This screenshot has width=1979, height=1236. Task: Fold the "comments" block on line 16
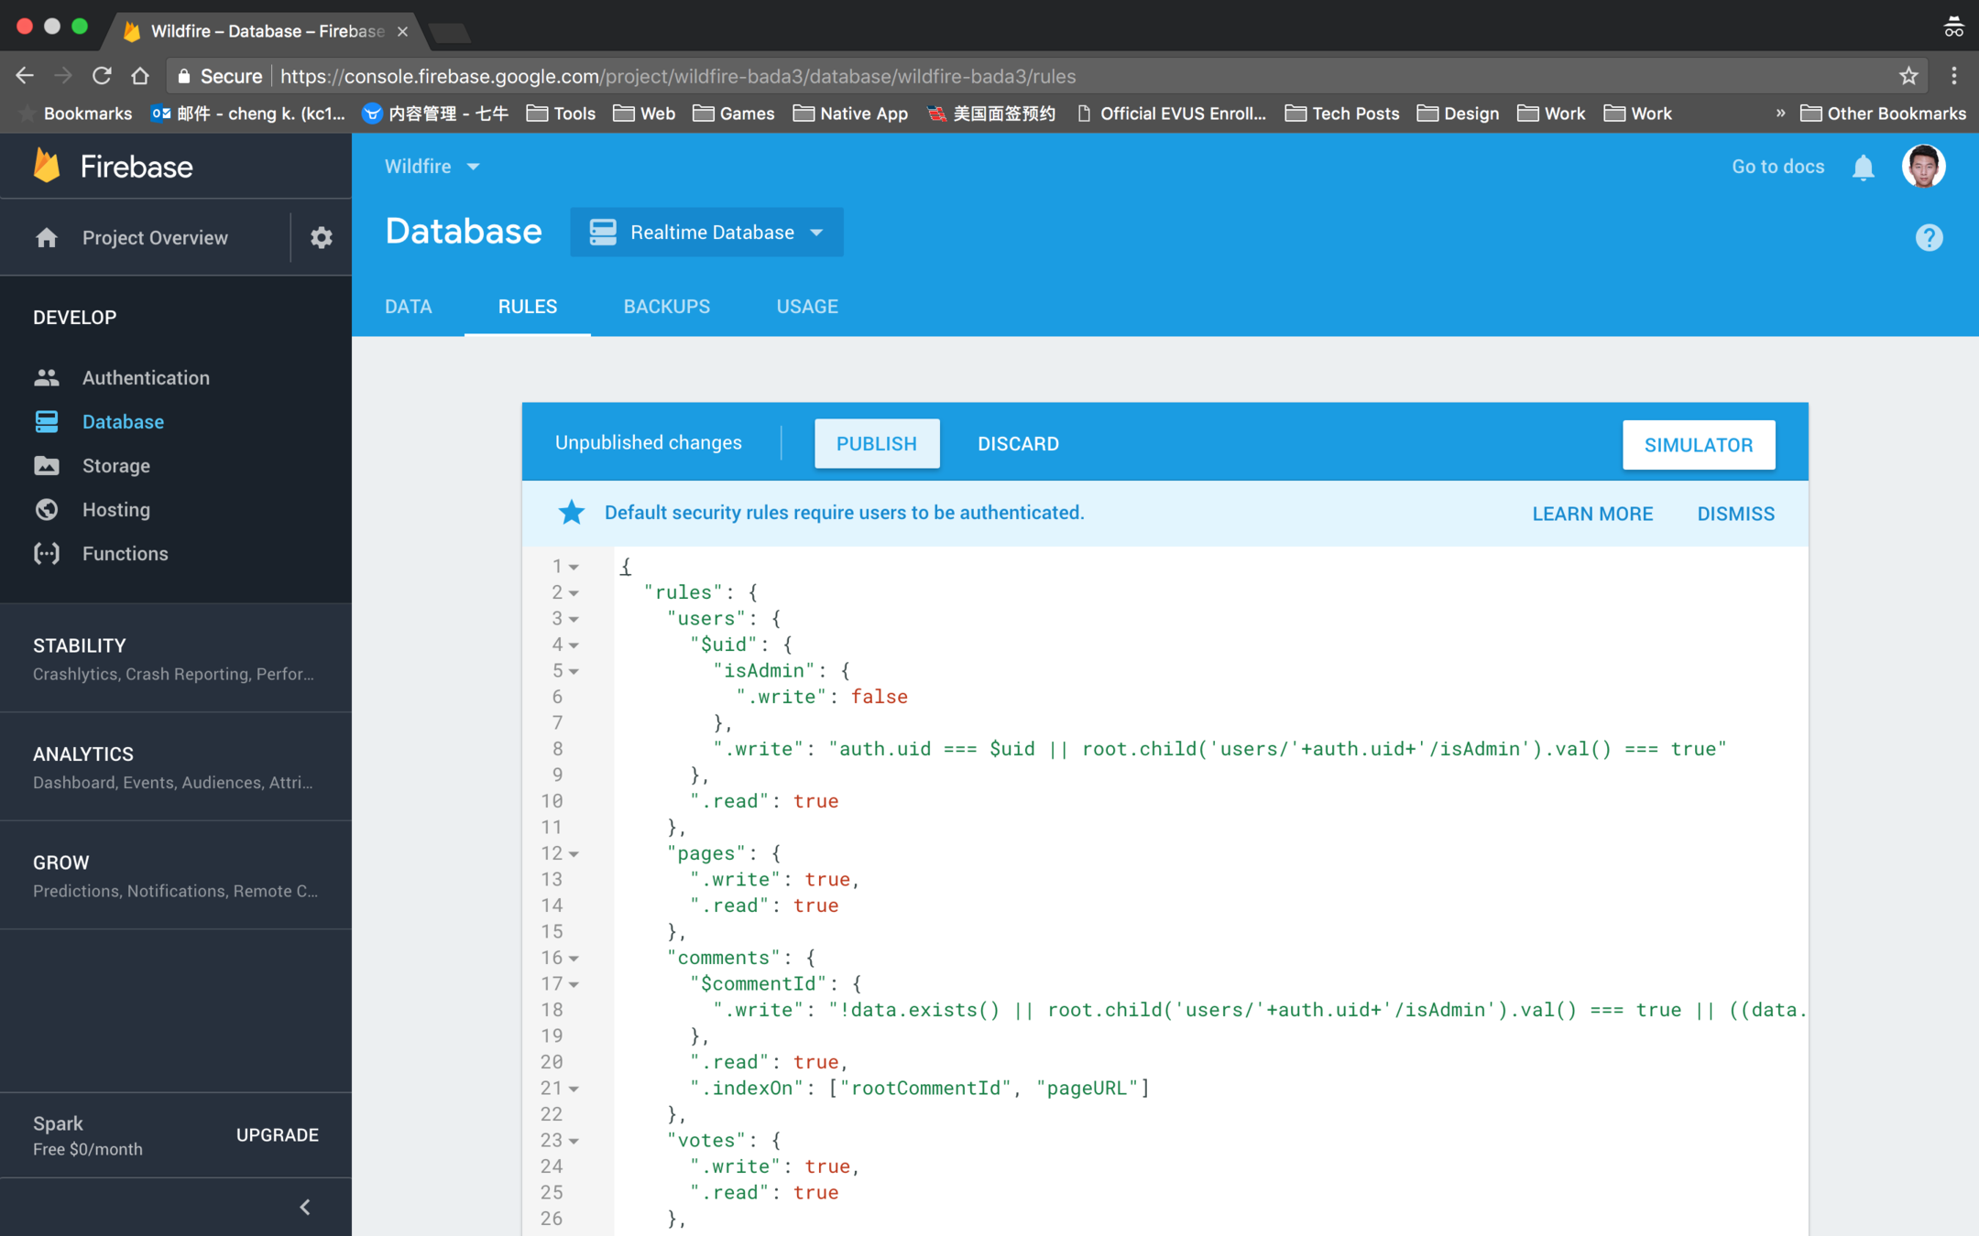tap(574, 959)
